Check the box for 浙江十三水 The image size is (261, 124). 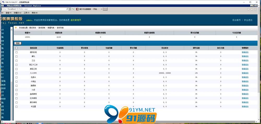pos(16,65)
